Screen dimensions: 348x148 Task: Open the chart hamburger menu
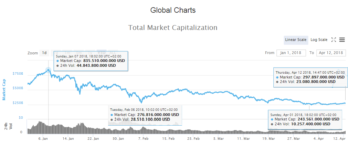(x=342, y=40)
